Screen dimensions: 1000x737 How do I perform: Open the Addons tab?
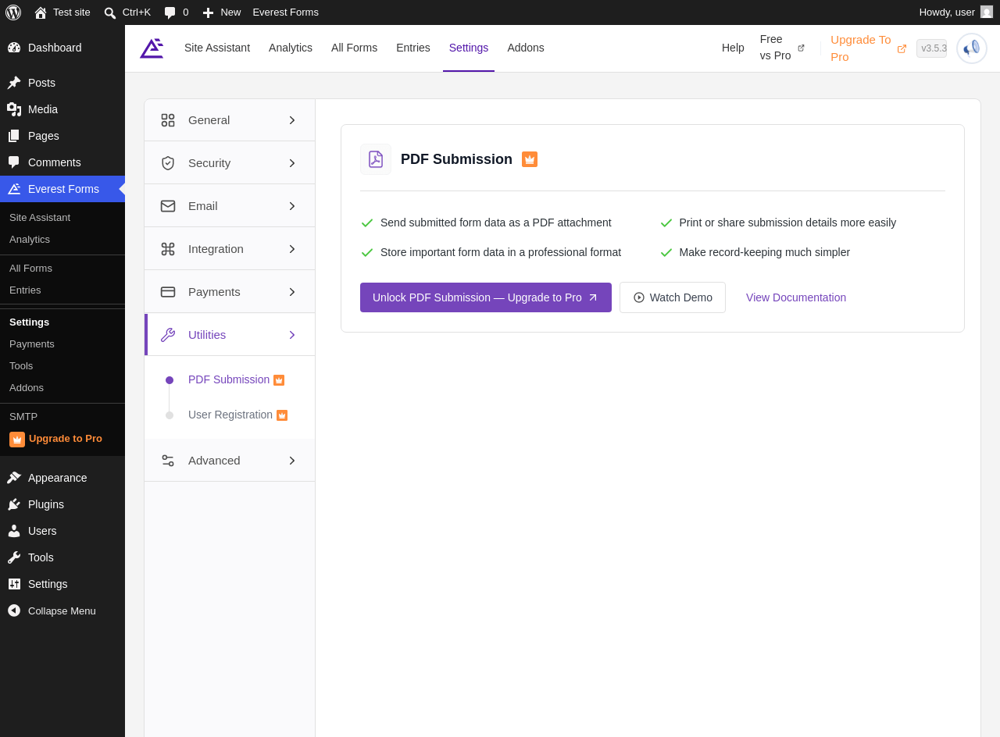tap(526, 48)
